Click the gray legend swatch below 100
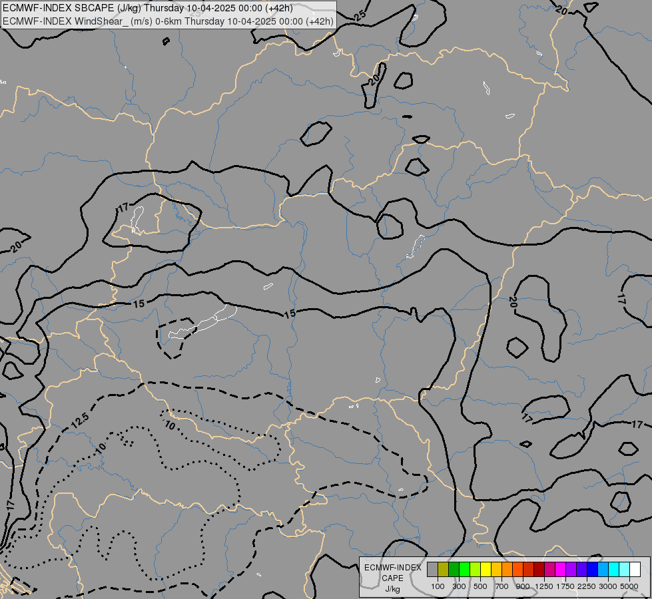Screen dimensions: 652x599 tap(432, 570)
